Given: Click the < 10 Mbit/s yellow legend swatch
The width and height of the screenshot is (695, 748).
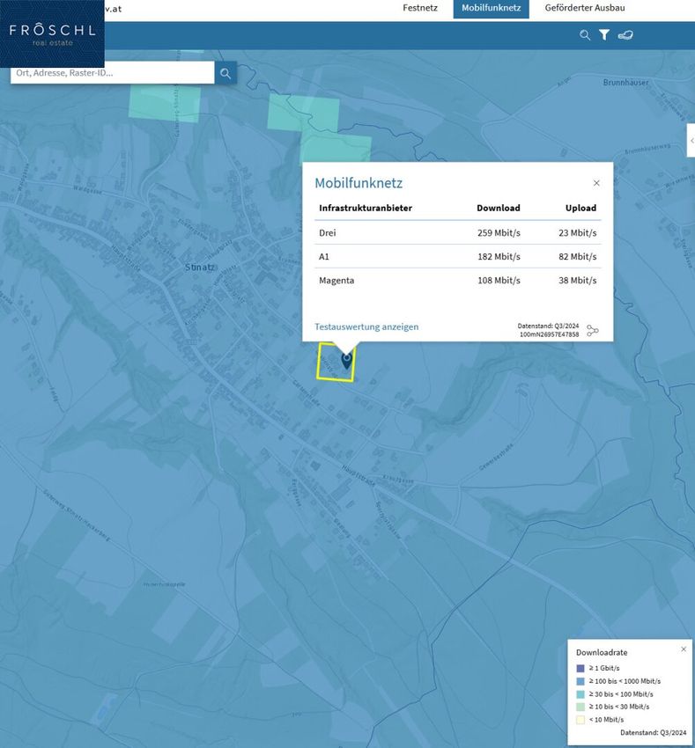Looking at the screenshot, I should click(580, 719).
